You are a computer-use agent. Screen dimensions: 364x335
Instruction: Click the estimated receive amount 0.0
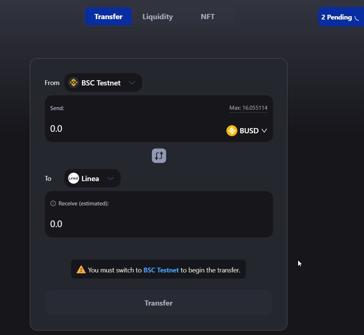[56, 224]
